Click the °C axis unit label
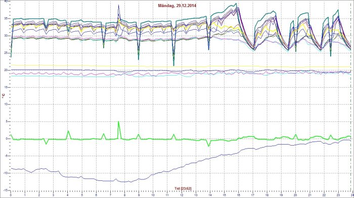The height and width of the screenshot is (198, 354). point(4,96)
